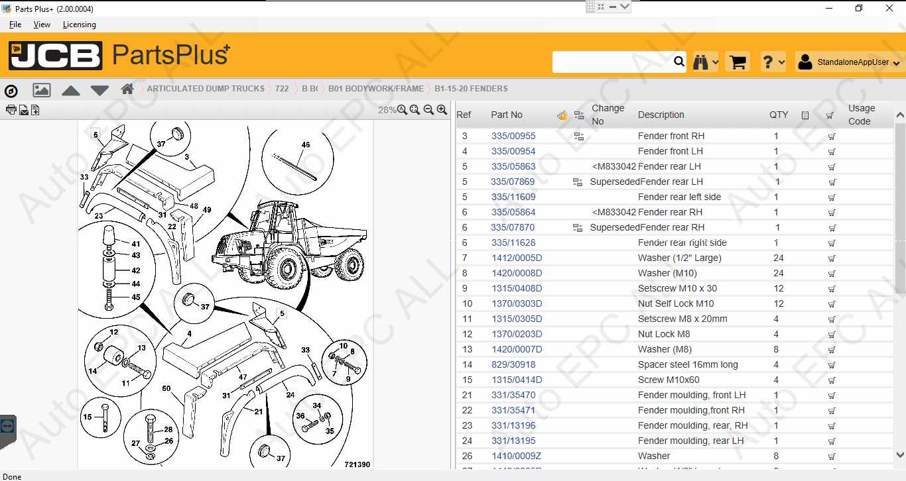
Task: Click in the parts search field
Action: click(x=612, y=62)
